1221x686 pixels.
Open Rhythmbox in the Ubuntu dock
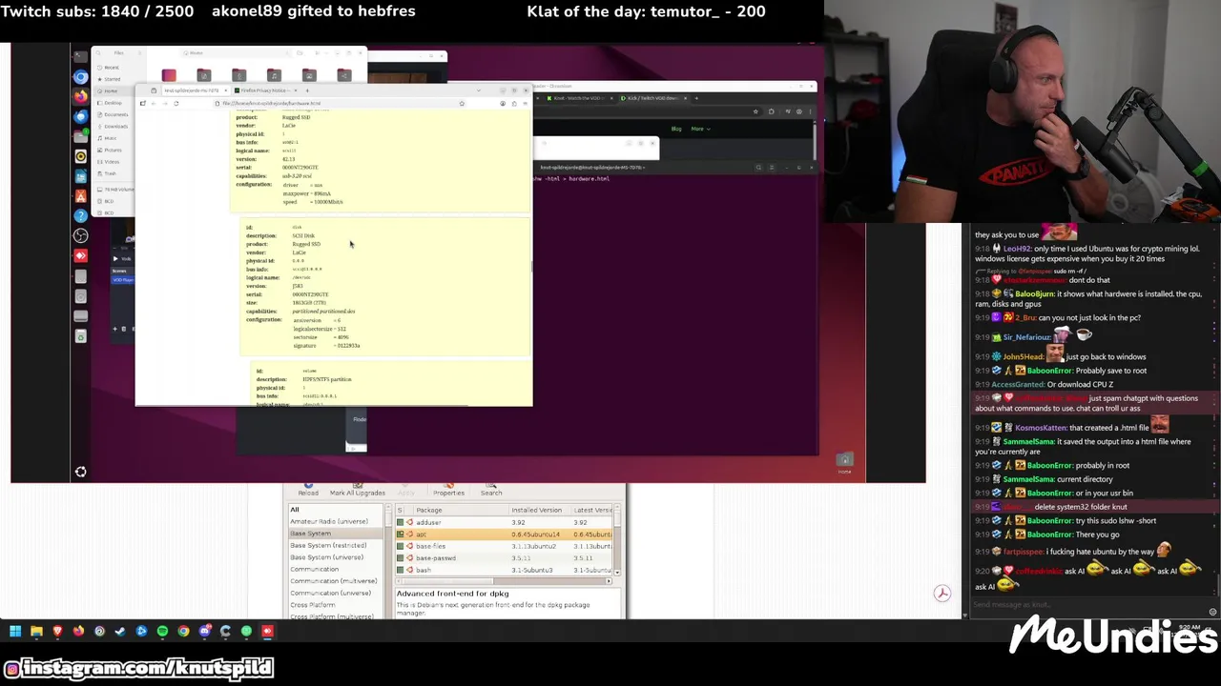(81, 156)
